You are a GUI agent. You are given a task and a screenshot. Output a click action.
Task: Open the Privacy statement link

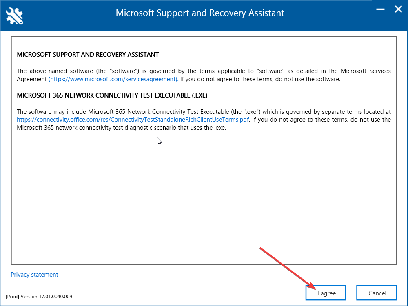tap(34, 275)
